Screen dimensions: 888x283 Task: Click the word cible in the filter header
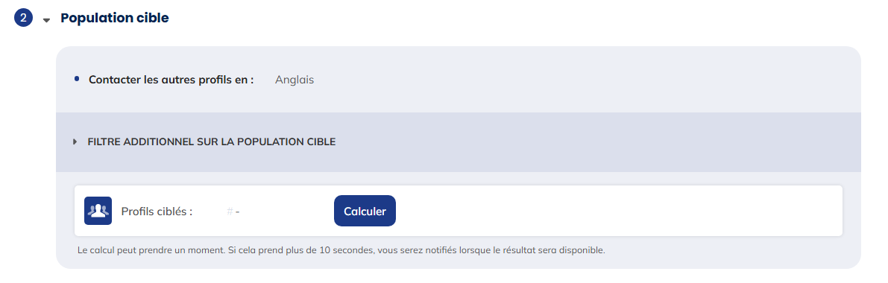pyautogui.click(x=321, y=141)
